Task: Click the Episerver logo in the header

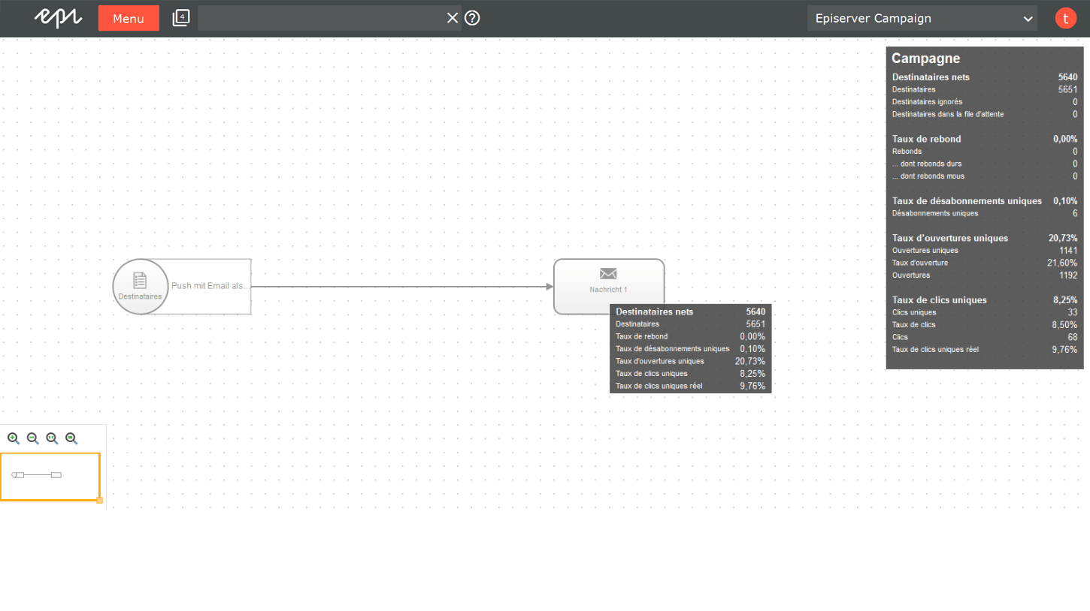Action: coord(58,18)
